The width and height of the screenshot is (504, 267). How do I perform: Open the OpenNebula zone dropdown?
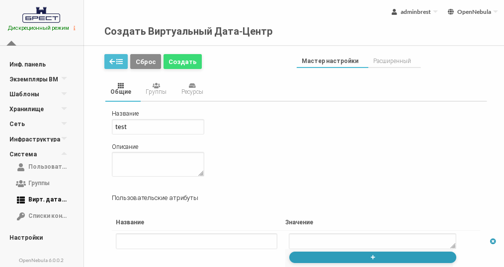click(472, 12)
